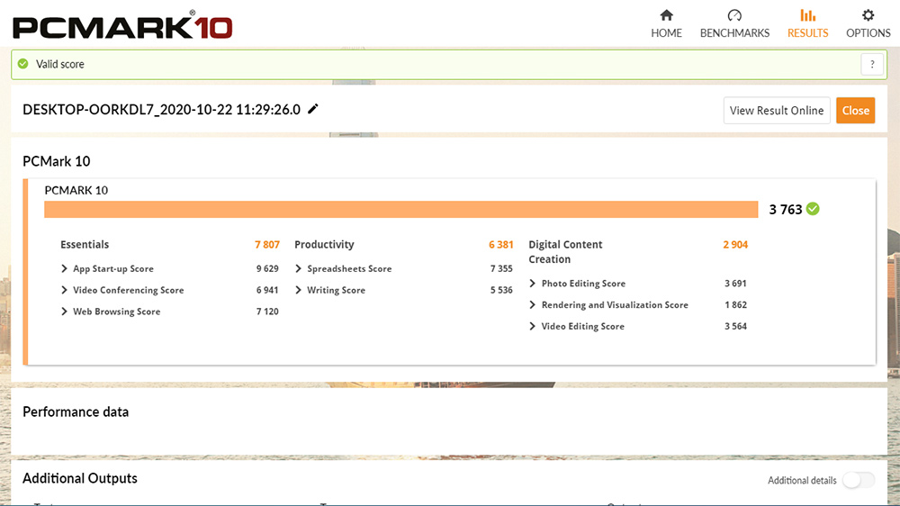
Task: Click Digital Content Creation score 2 904
Action: click(x=735, y=245)
